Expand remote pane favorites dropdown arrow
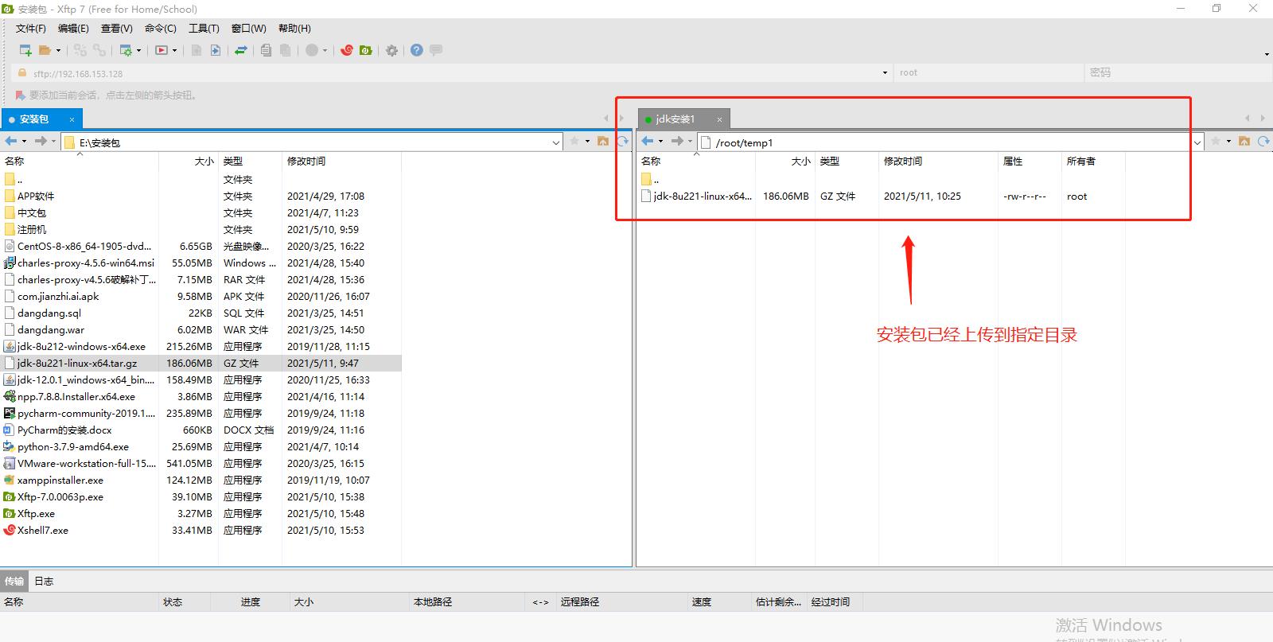The width and height of the screenshot is (1273, 642). click(x=1228, y=142)
